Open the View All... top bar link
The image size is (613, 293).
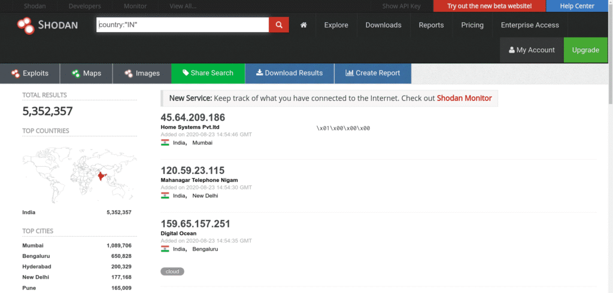click(x=183, y=6)
